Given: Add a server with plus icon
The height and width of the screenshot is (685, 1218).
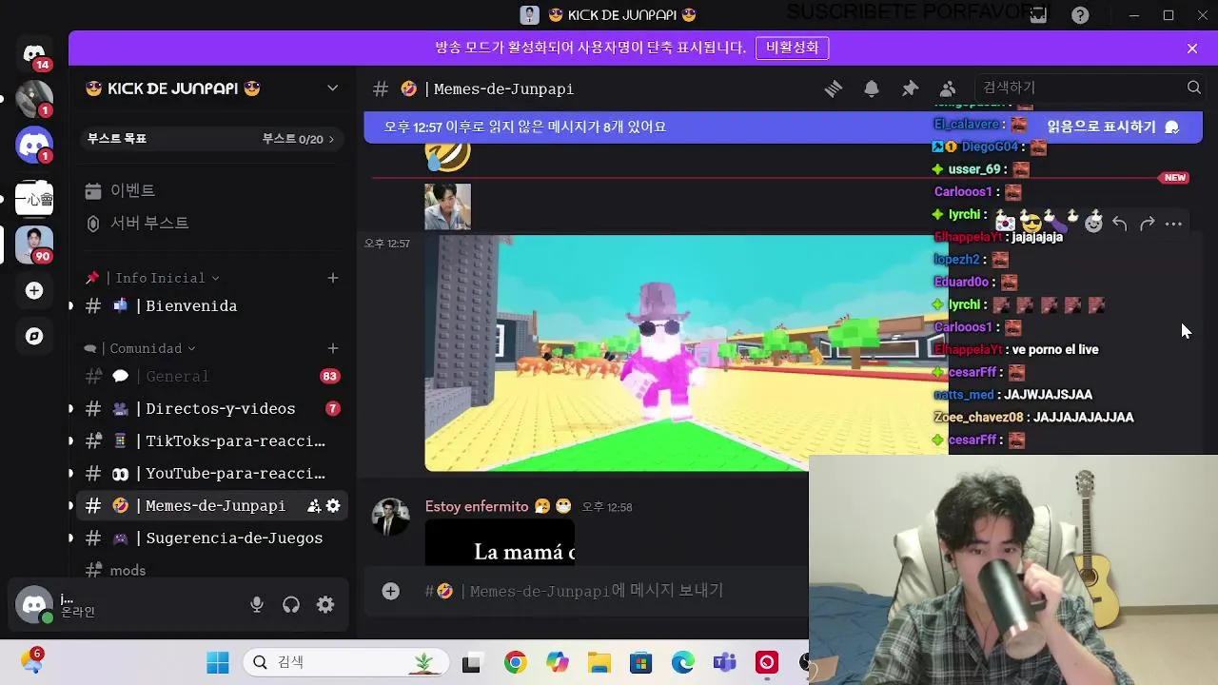Looking at the screenshot, I should tap(34, 290).
